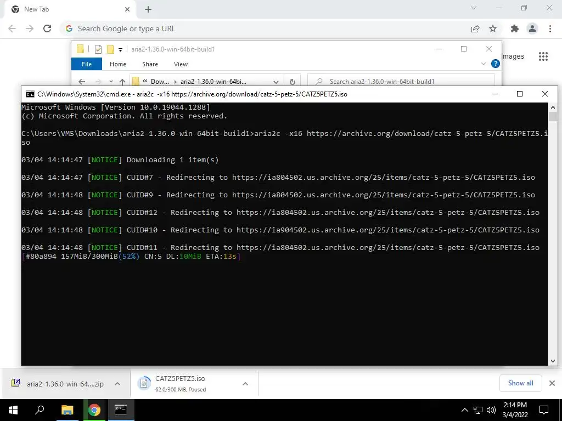Open cmd window system menu icon
562x421 pixels.
click(30, 94)
